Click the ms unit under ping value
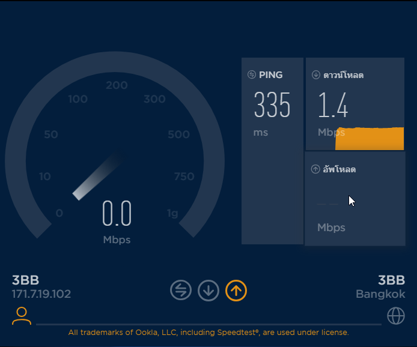 tap(261, 132)
